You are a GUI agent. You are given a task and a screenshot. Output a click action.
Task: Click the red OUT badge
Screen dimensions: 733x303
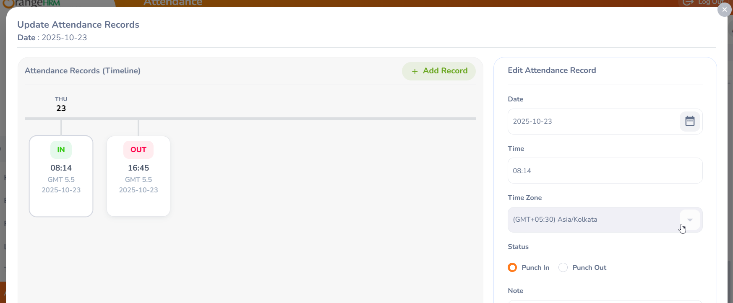point(138,150)
